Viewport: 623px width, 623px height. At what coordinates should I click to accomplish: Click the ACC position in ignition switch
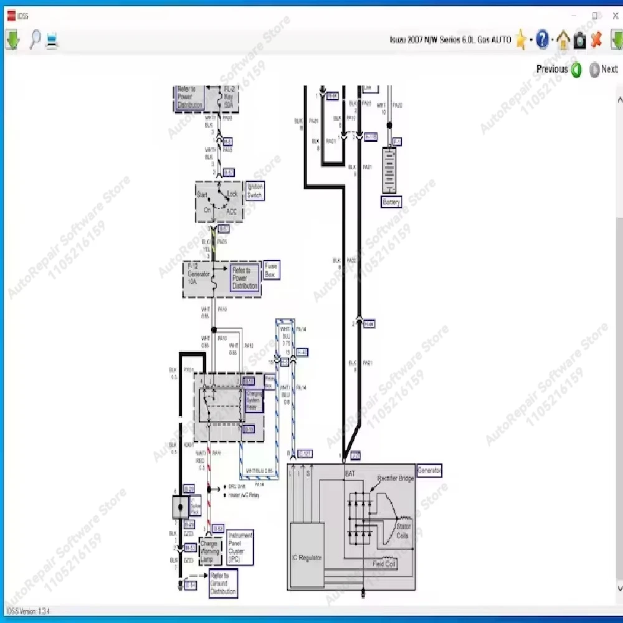(x=231, y=212)
